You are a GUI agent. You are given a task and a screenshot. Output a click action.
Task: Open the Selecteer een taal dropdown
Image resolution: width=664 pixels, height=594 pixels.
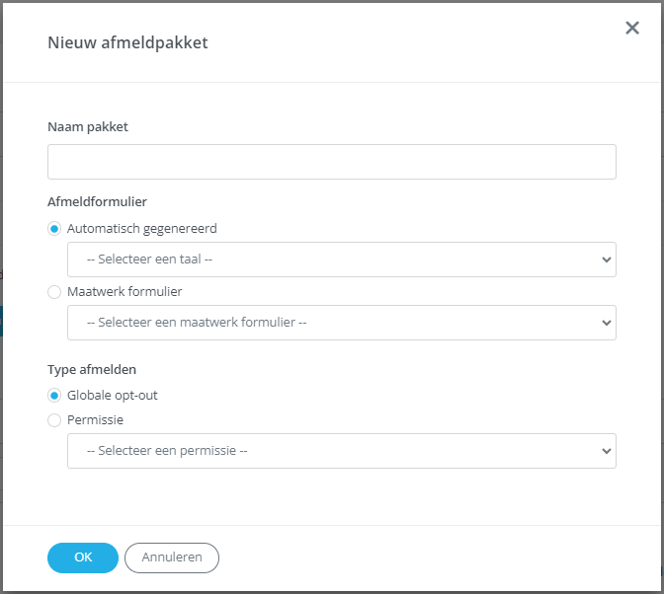click(341, 260)
